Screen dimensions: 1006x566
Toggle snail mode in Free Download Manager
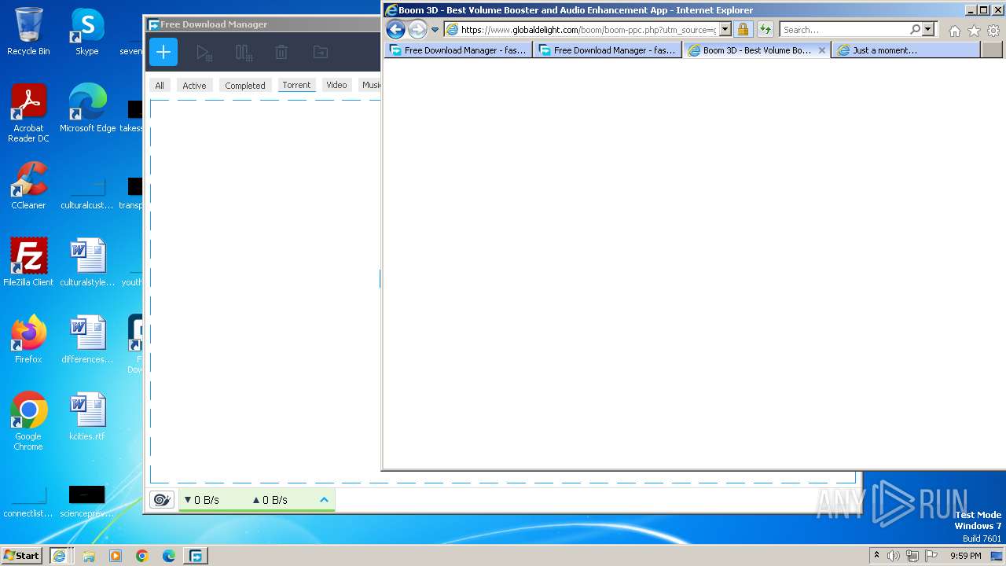pos(162,500)
